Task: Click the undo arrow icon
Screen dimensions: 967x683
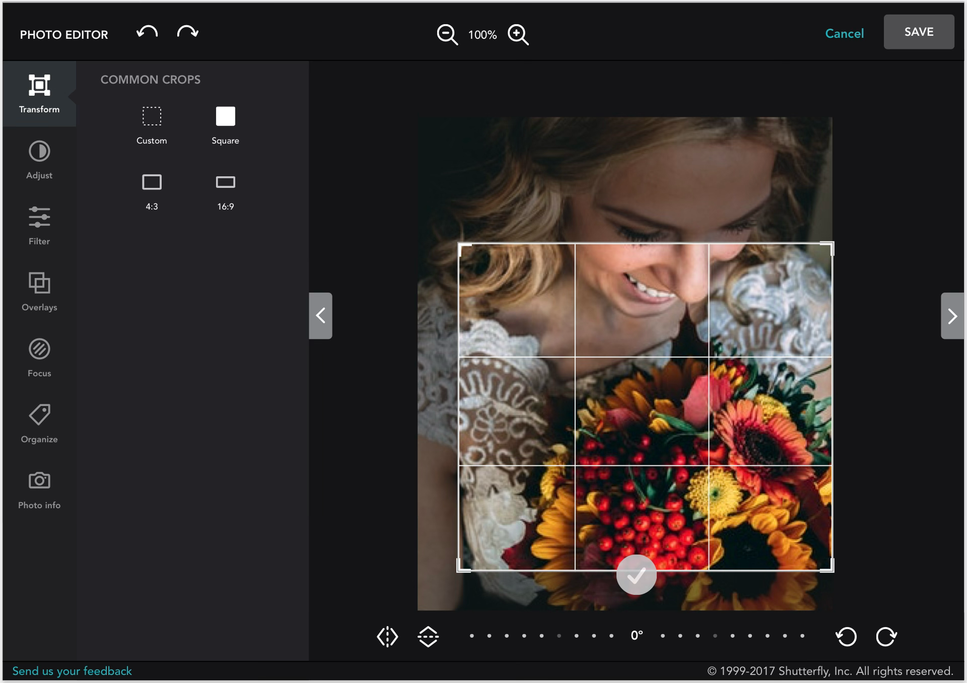Action: tap(147, 33)
